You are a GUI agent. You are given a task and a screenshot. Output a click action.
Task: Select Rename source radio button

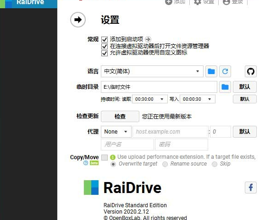click(x=165, y=164)
